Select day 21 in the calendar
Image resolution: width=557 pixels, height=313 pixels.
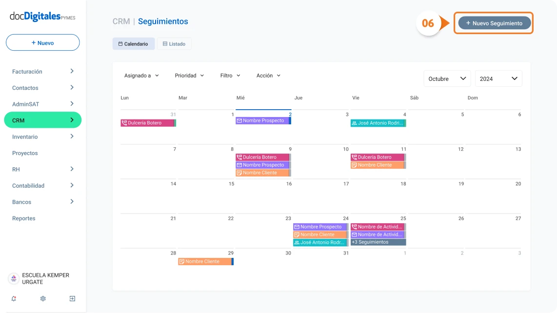point(173,218)
